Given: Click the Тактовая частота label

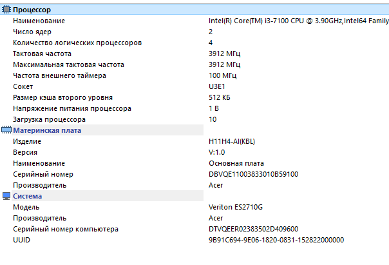Looking at the screenshot, I should [x=42, y=54].
